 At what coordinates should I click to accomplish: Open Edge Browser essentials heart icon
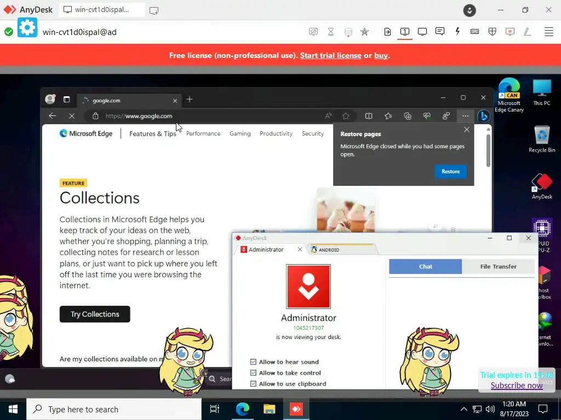pyautogui.click(x=427, y=116)
